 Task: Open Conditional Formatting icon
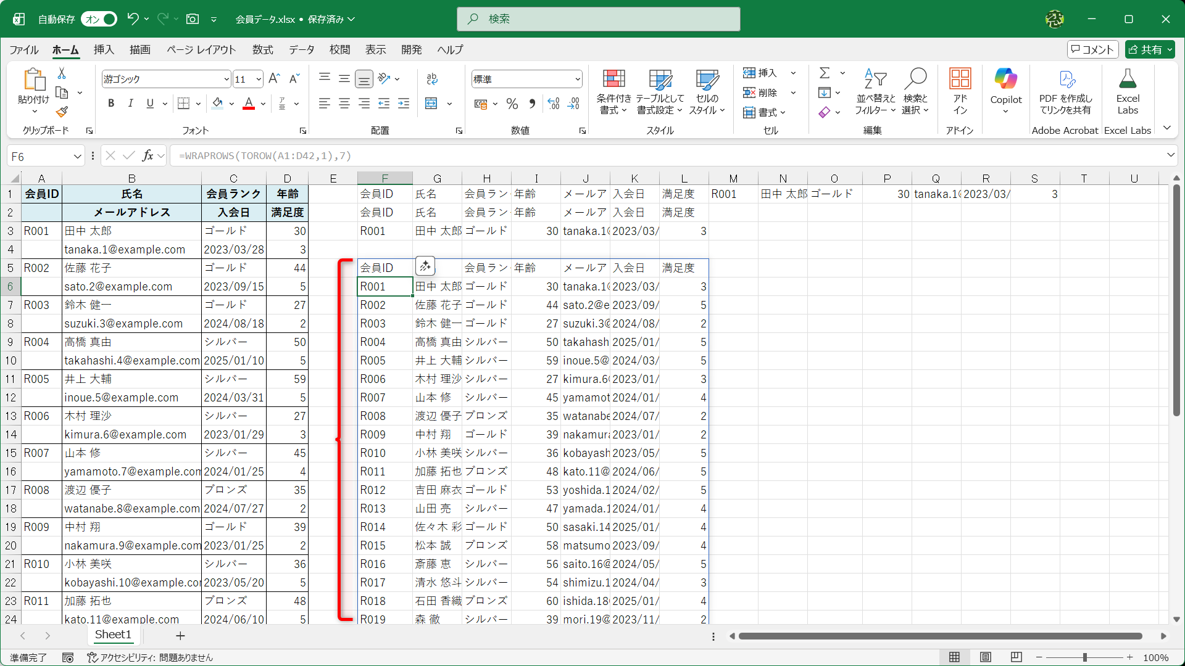tap(613, 80)
